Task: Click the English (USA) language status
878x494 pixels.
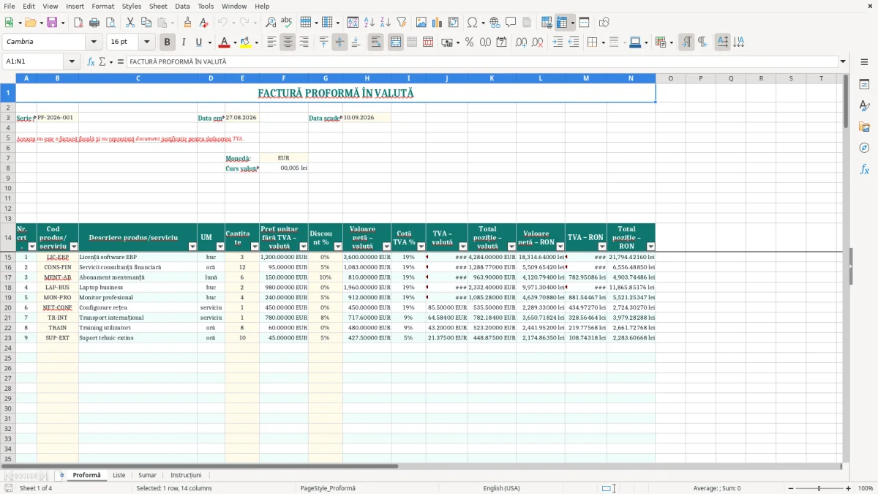Action: (501, 488)
